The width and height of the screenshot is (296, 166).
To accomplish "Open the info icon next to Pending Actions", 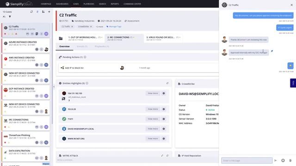I will pyautogui.click(x=85, y=57).
